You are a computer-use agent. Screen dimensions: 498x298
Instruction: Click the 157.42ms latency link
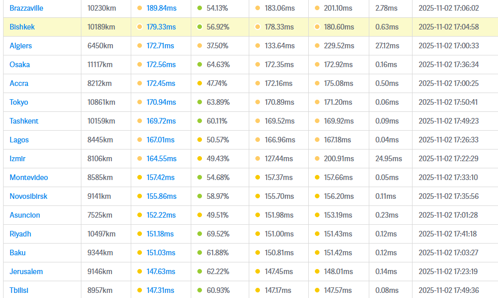tap(160, 177)
